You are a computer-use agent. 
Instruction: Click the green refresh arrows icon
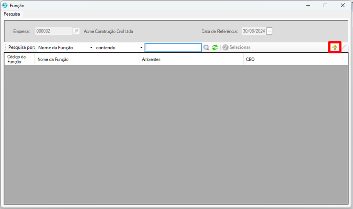pyautogui.click(x=215, y=47)
